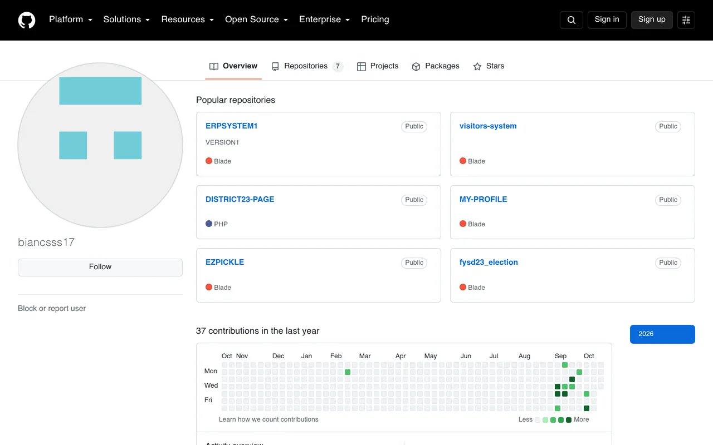Open the fysd23_election repository
713x445 pixels.
click(489, 263)
